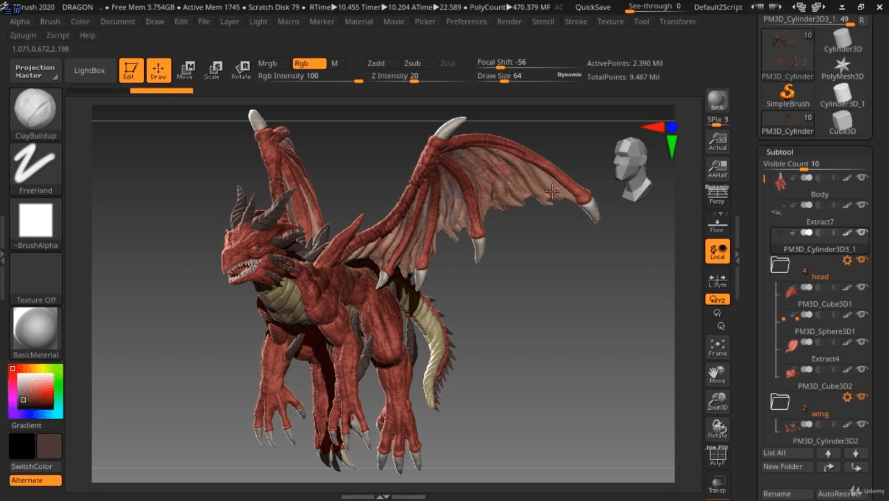Open the FreeHand stroke selector
This screenshot has width=889, height=501.
[x=36, y=169]
